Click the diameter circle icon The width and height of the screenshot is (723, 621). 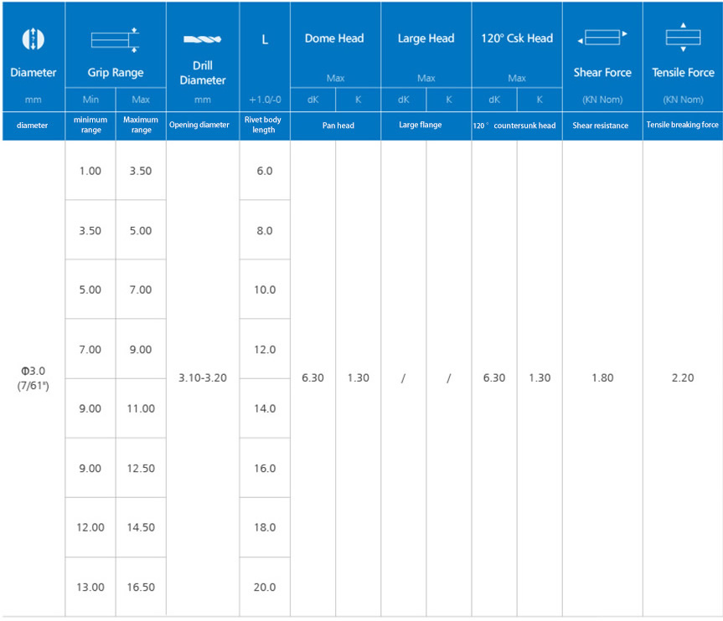click(33, 38)
